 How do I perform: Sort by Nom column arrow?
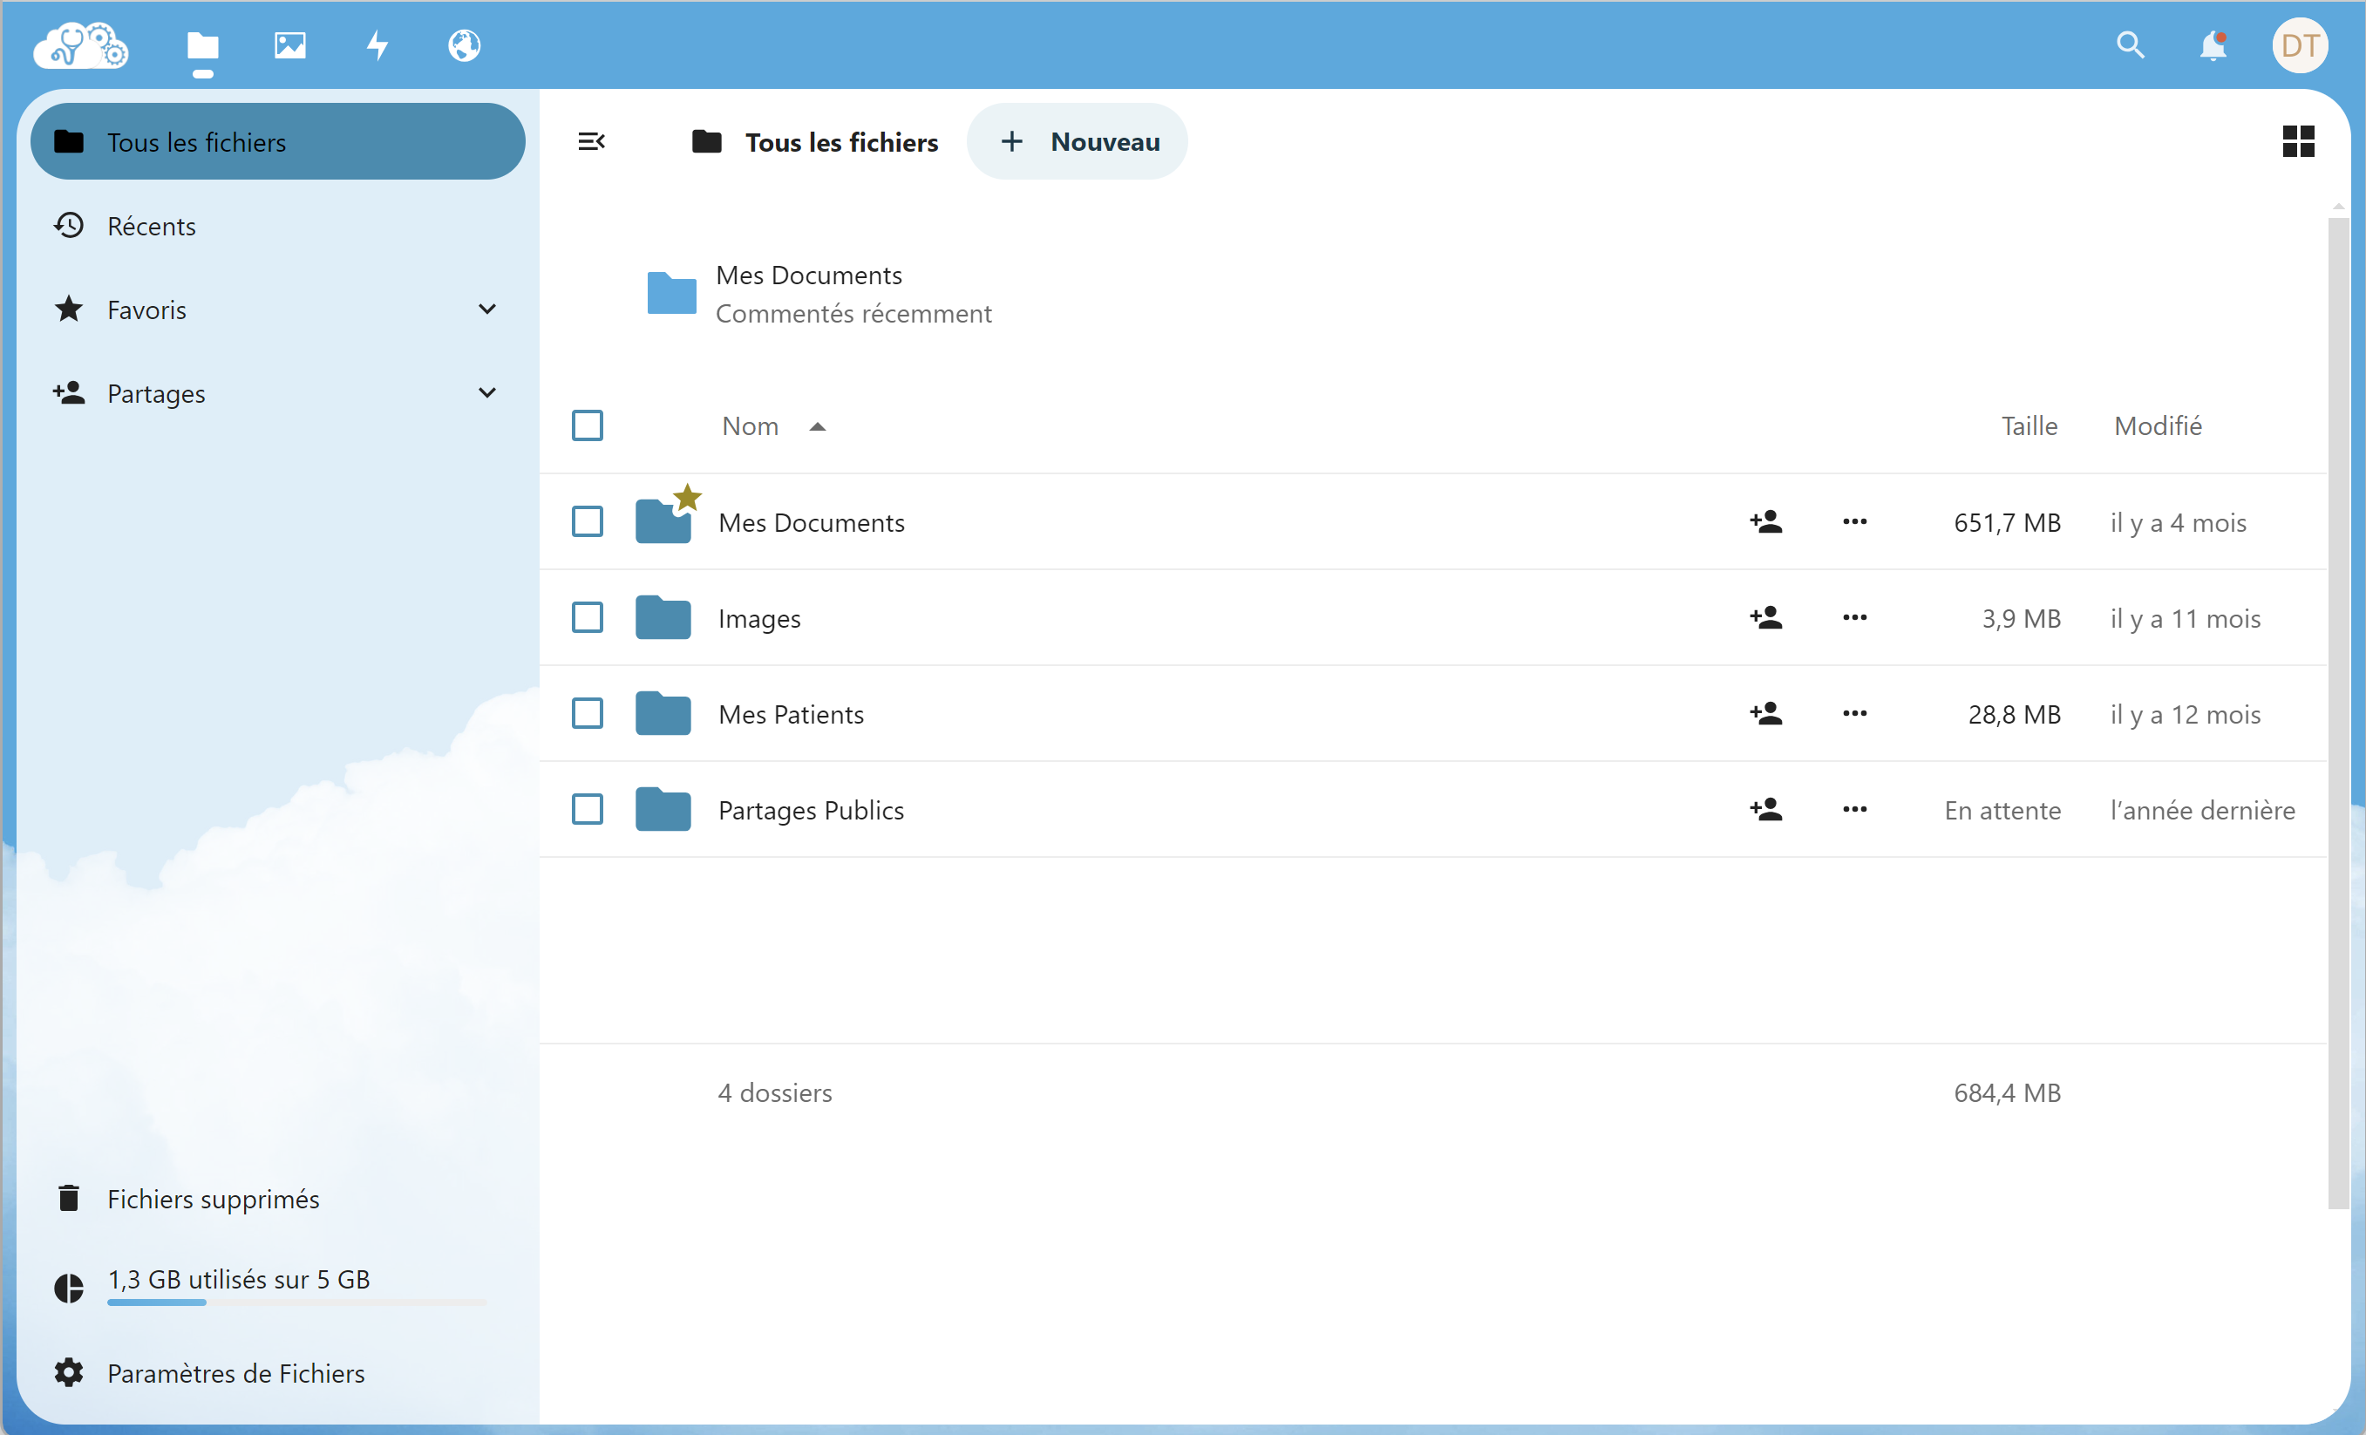click(x=817, y=426)
